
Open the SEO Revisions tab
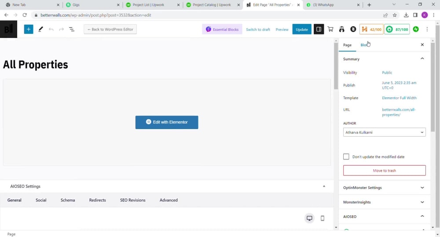[133, 200]
